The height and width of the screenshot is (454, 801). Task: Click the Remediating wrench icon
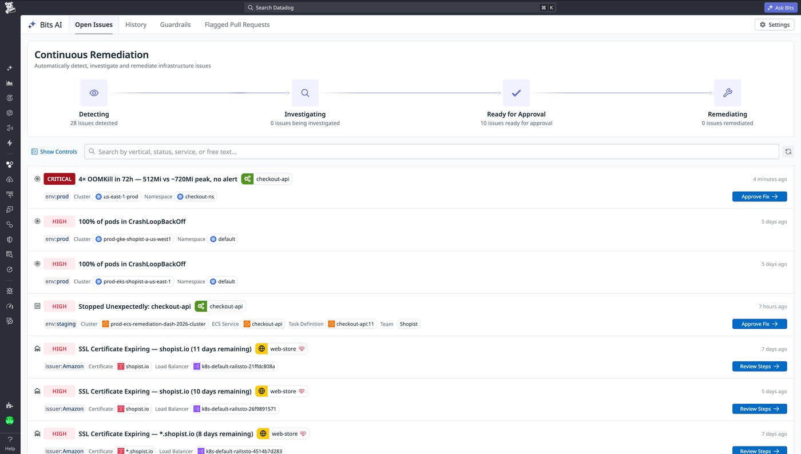click(727, 93)
